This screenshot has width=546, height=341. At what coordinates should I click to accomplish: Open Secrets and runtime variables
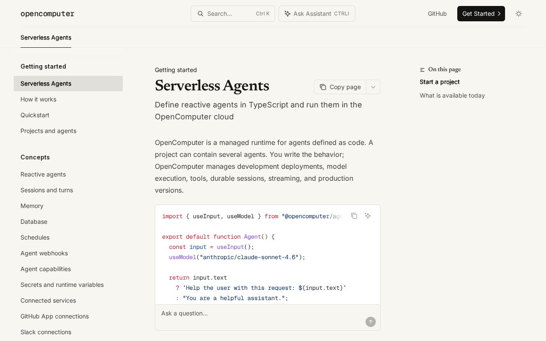tap(68, 285)
